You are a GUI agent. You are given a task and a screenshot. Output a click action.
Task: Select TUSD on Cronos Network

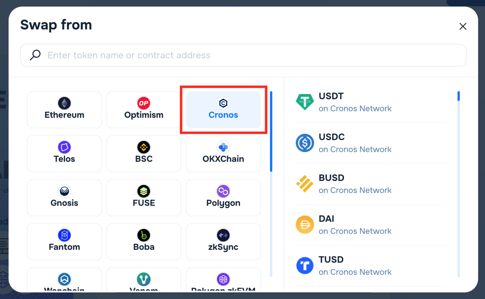355,265
